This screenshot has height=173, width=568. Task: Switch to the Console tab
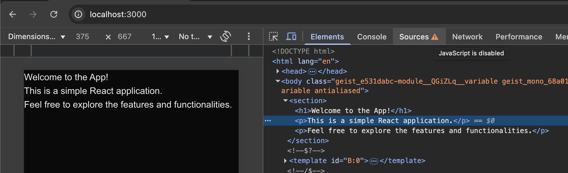pyautogui.click(x=372, y=37)
